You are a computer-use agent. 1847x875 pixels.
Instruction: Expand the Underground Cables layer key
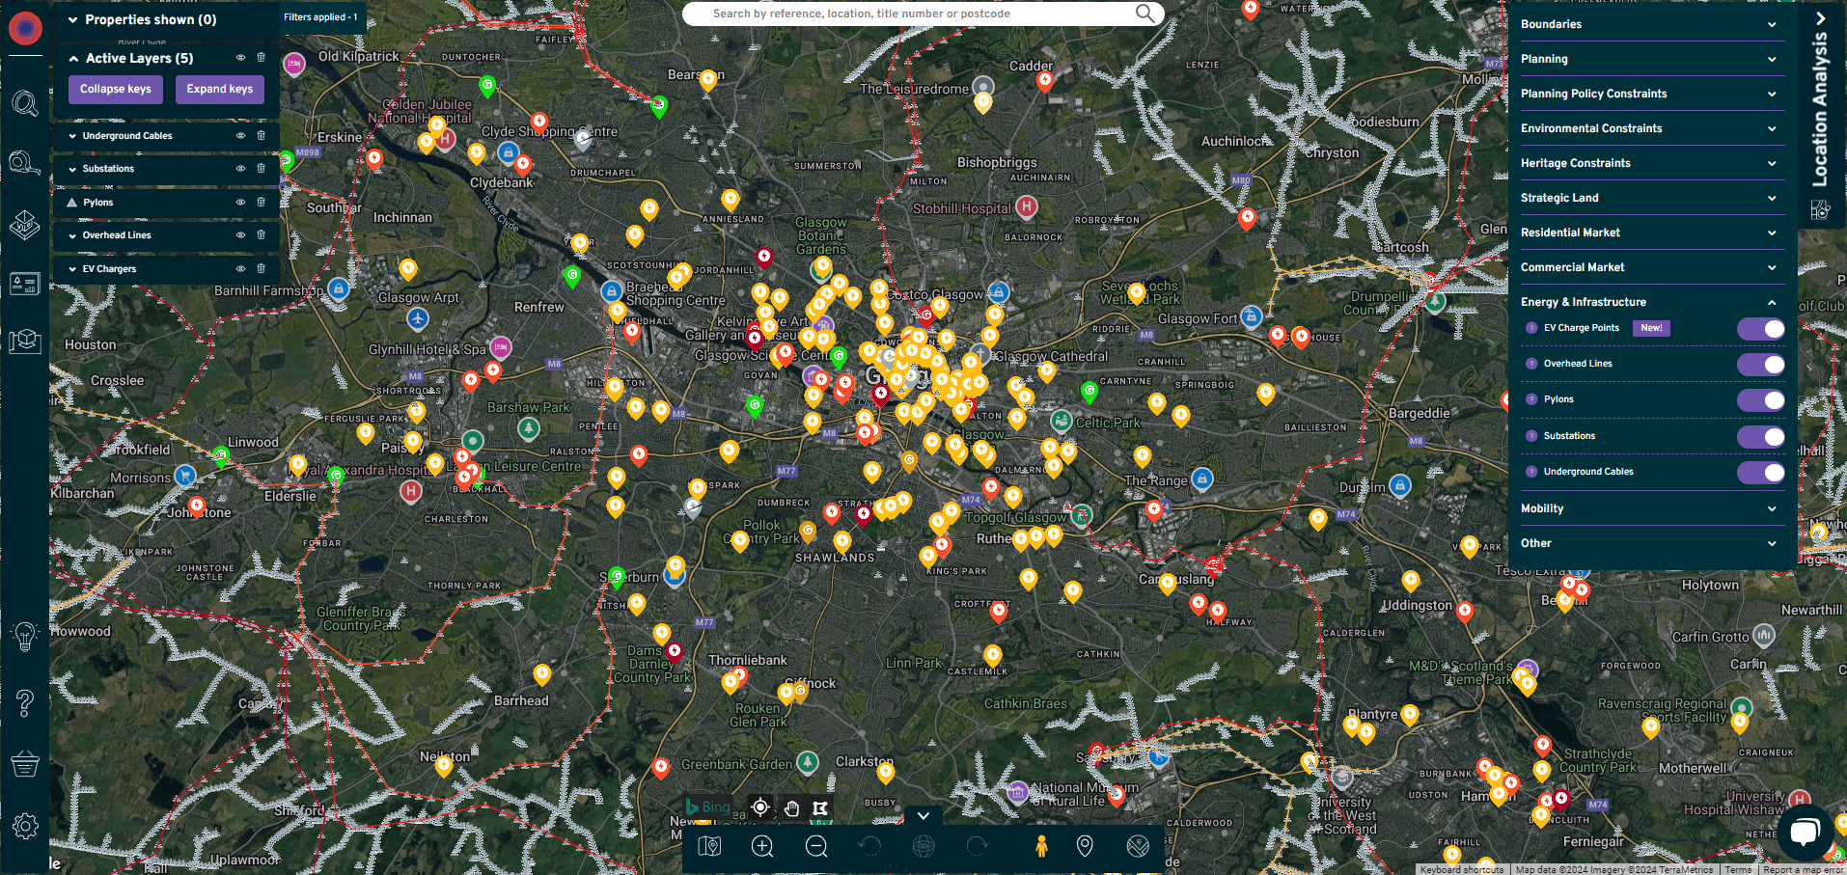(x=72, y=136)
